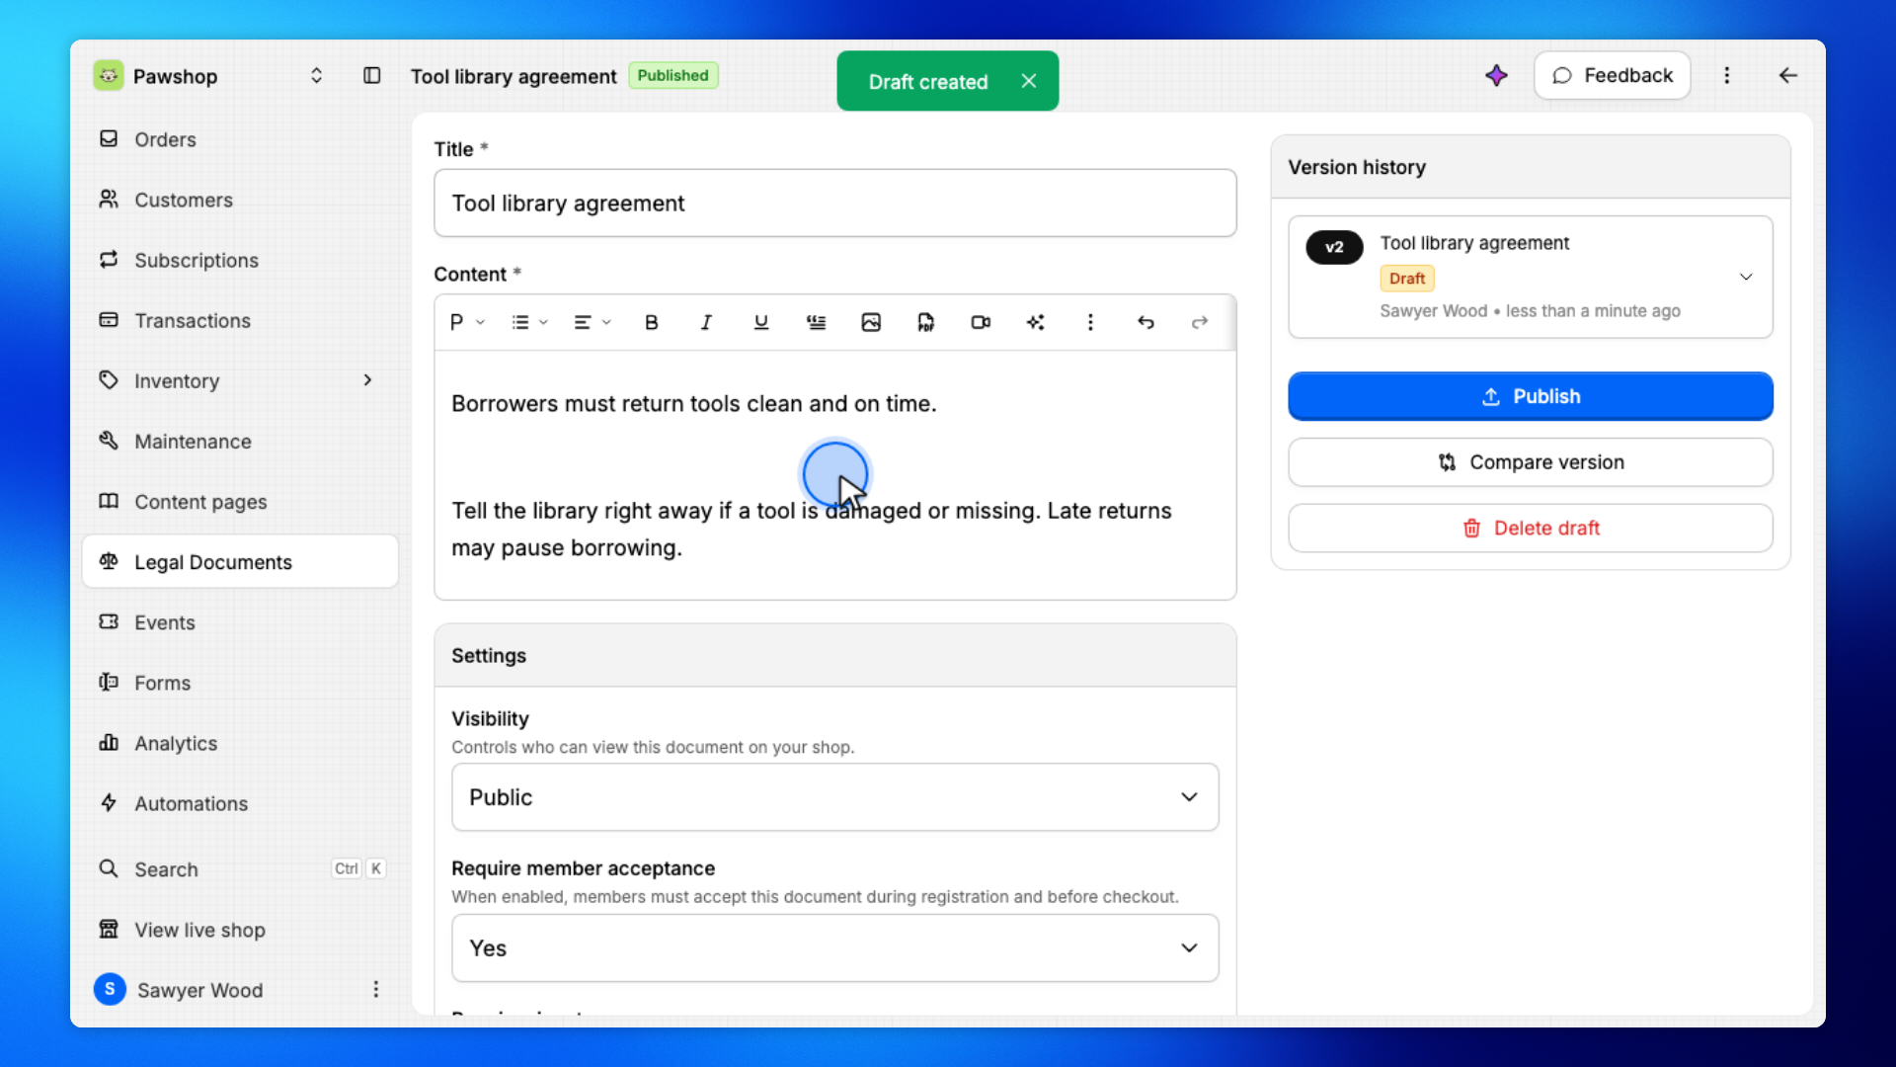
Task: Click into the content text area
Action: (x=834, y=475)
